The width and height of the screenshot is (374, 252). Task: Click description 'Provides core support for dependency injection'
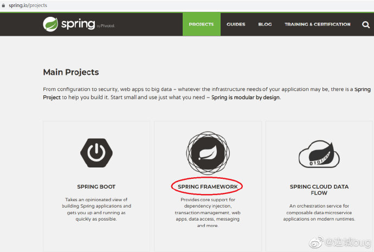click(208, 212)
